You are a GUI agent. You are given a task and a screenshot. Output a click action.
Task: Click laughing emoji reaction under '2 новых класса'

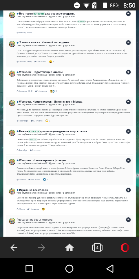point(51,62)
